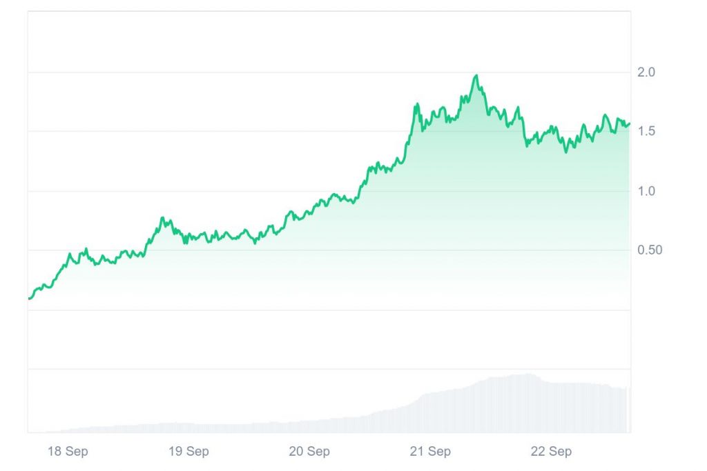Select the 19 Sep date label

(188, 452)
